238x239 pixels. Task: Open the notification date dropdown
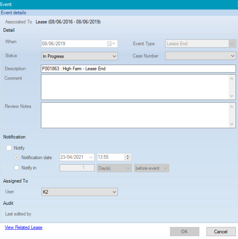(x=91, y=157)
